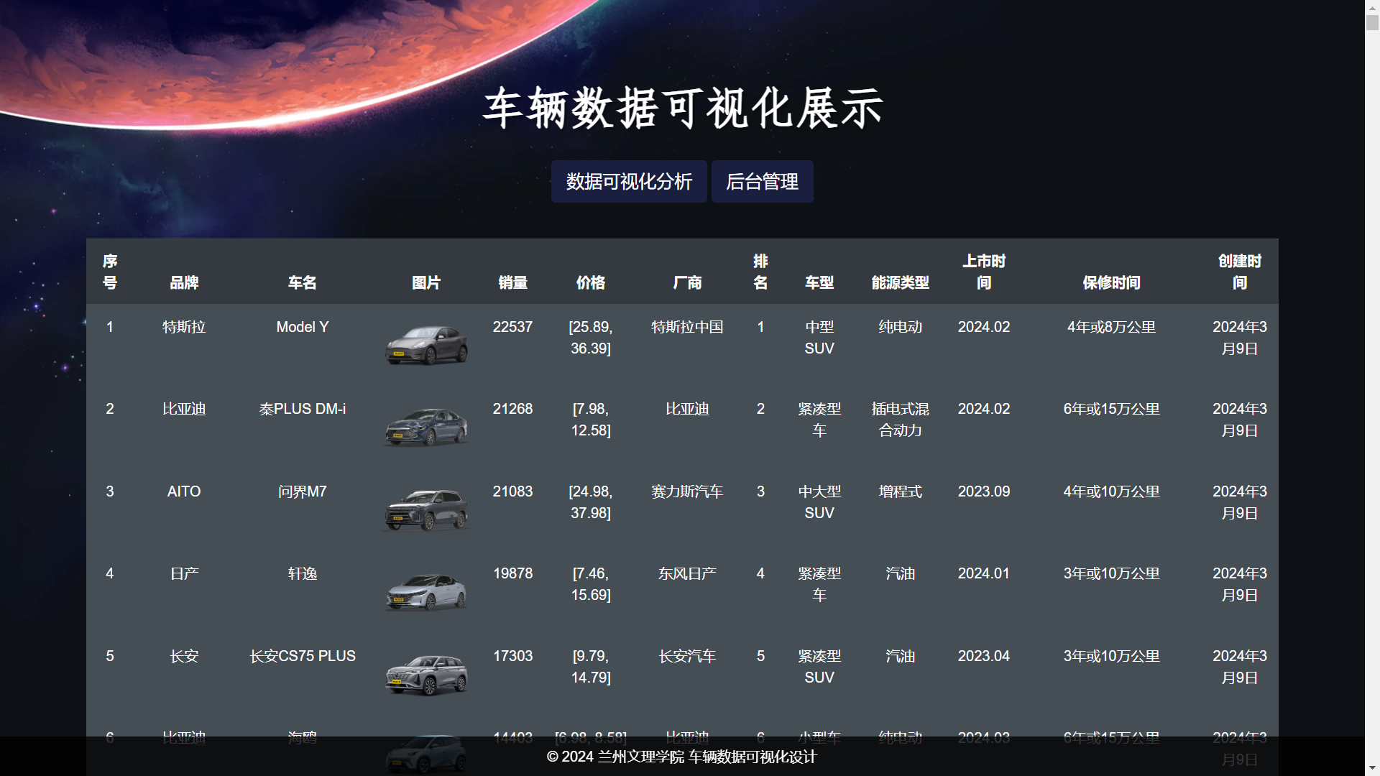This screenshot has width=1380, height=776.
Task: Open the 数据可视化分析 page
Action: point(629,181)
